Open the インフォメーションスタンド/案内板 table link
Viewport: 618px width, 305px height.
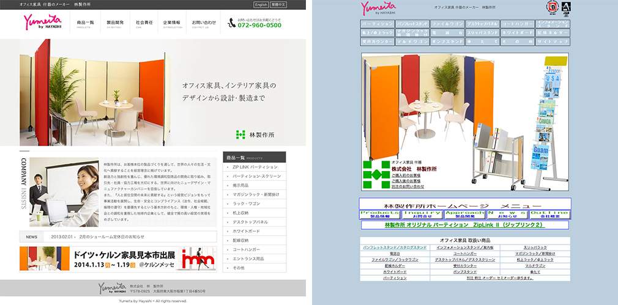point(464,248)
